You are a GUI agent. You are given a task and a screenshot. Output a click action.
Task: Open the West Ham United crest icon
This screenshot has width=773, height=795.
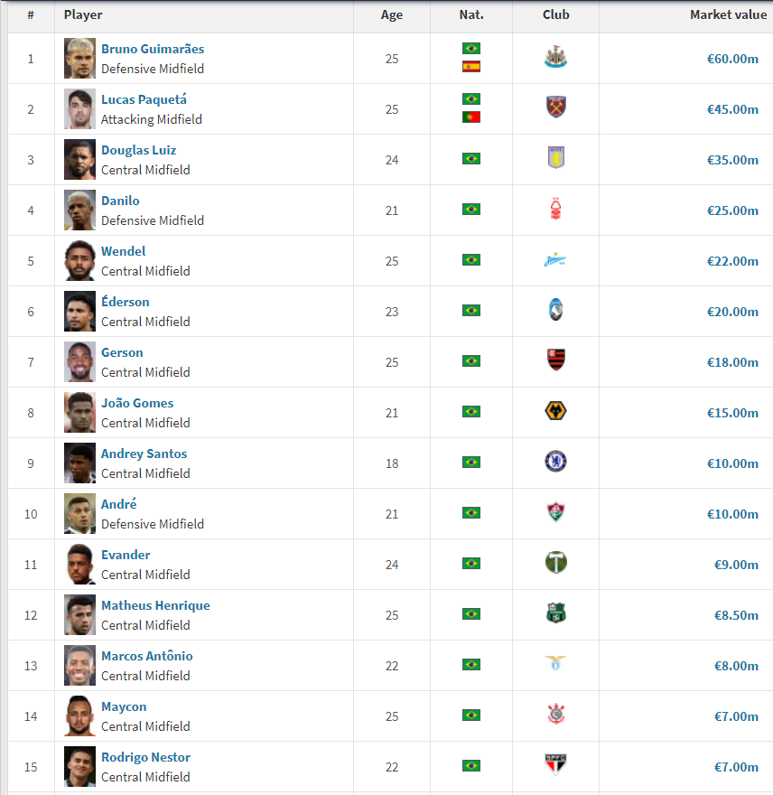(555, 107)
